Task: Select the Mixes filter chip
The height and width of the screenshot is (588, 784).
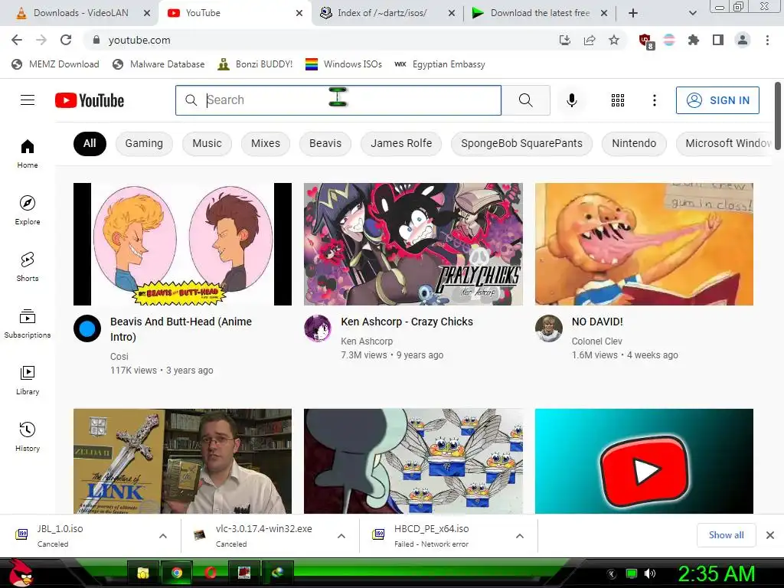Action: 266,143
